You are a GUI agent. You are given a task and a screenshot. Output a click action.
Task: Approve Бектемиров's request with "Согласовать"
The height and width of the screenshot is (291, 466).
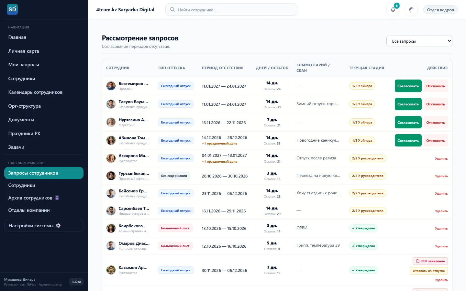point(408,86)
